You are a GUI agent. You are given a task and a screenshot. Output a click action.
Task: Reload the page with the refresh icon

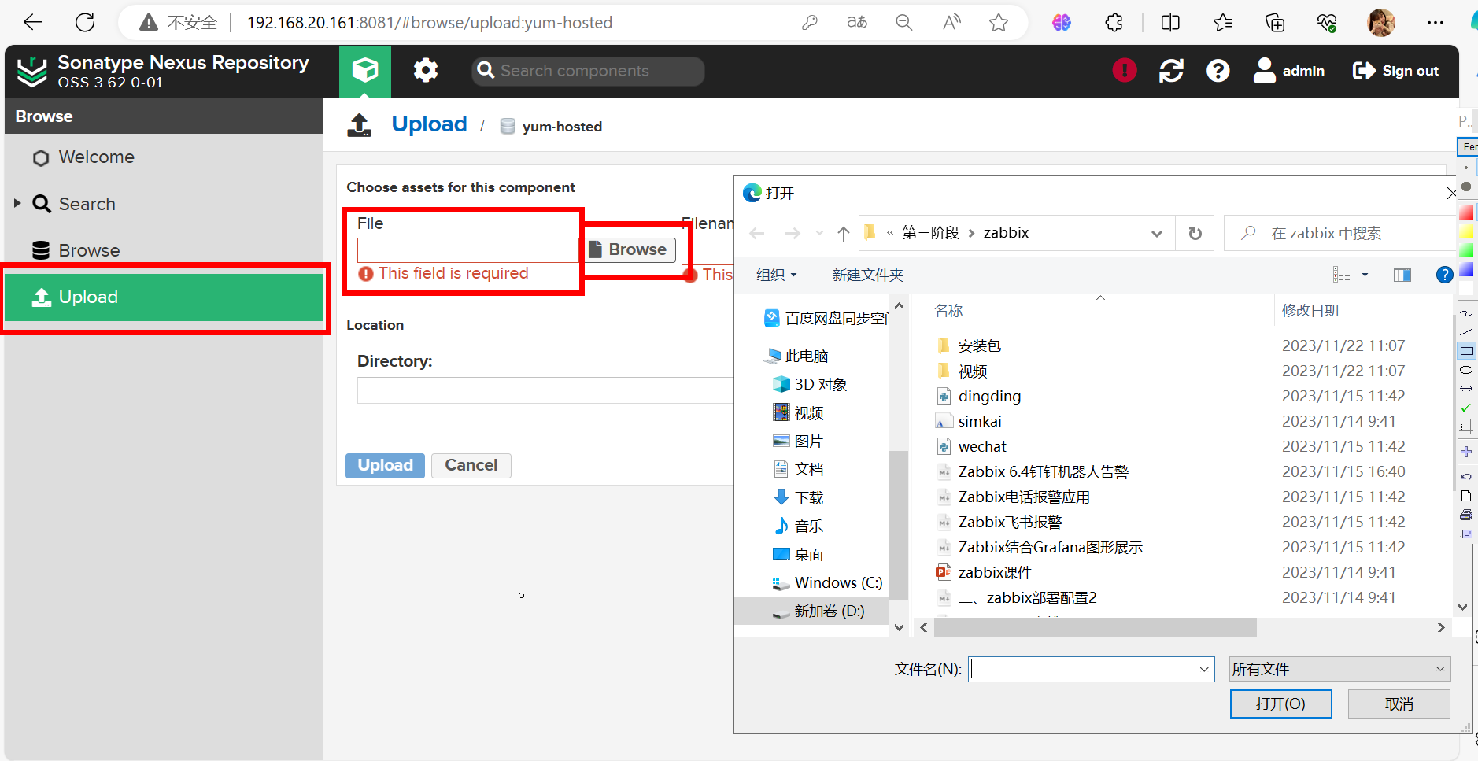point(85,22)
